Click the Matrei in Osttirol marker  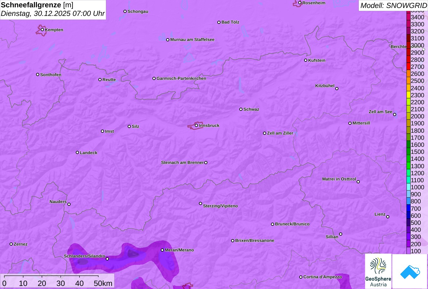tap(358, 182)
